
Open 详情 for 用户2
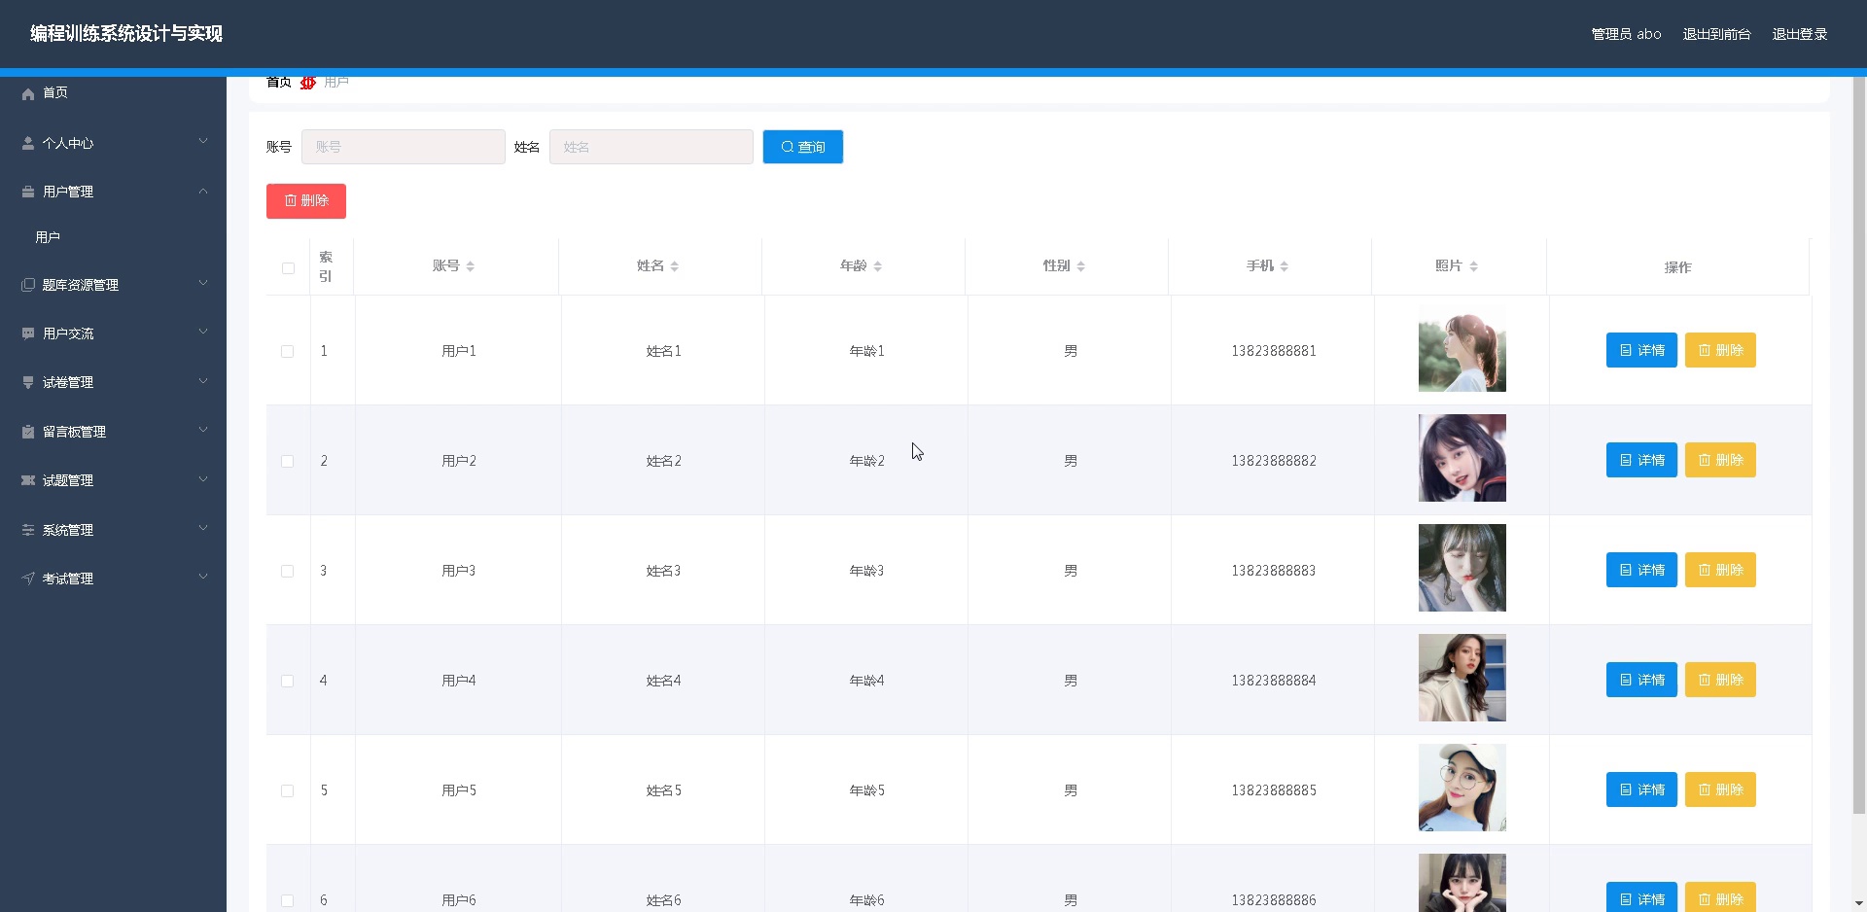tap(1641, 460)
